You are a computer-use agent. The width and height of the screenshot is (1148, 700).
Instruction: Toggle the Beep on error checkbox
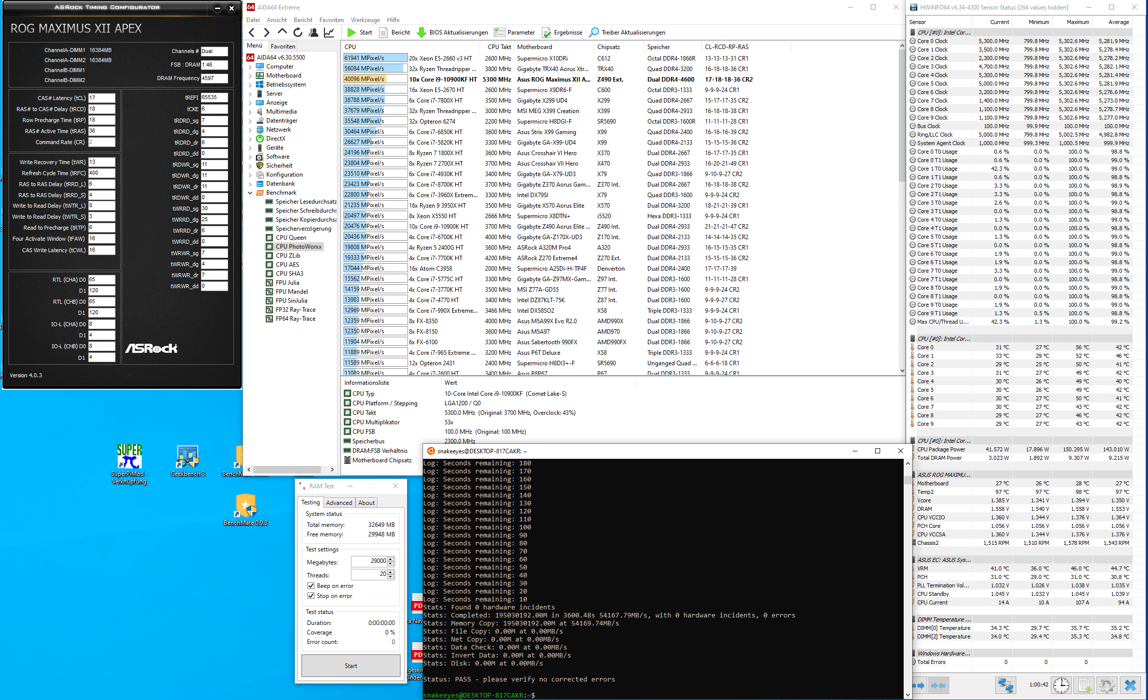(311, 586)
